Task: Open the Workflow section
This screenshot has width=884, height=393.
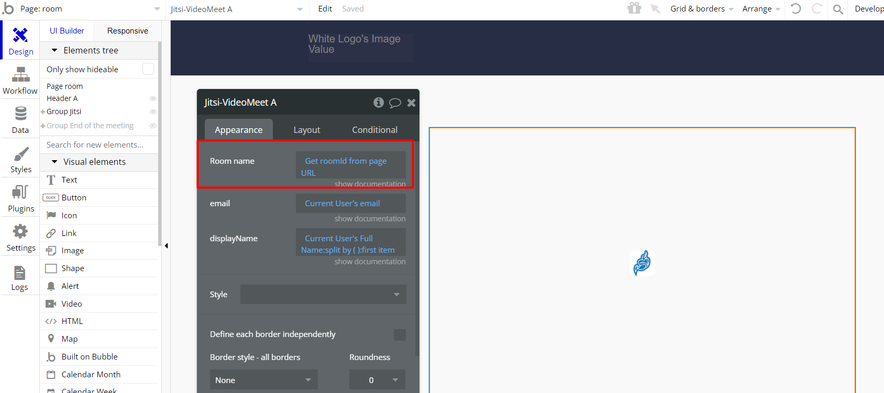Action: (x=20, y=80)
